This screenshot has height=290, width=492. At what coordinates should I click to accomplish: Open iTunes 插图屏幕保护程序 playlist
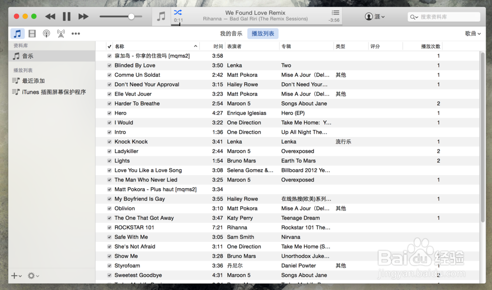pos(49,92)
